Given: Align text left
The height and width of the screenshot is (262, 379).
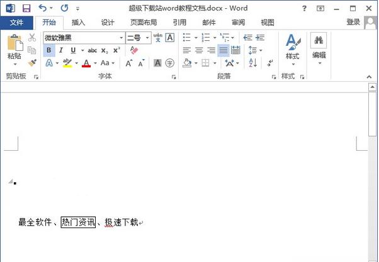Looking at the screenshot, I should coord(187,50).
